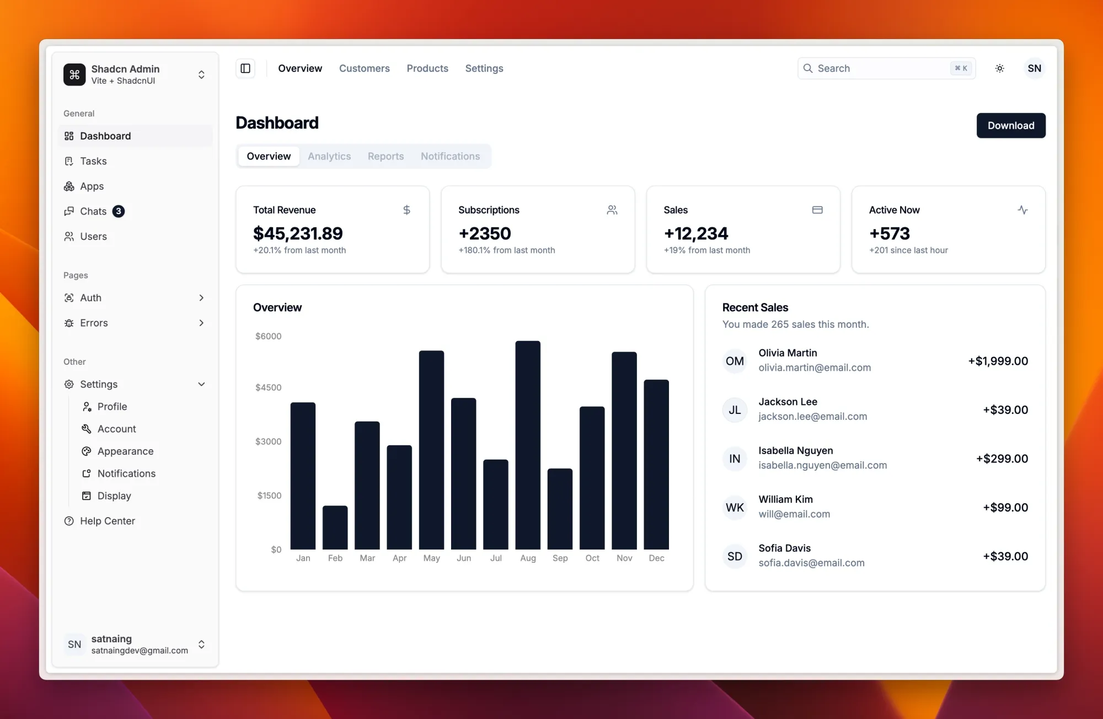Switch to the Analytics tab
Viewport: 1103px width, 719px height.
(x=329, y=156)
